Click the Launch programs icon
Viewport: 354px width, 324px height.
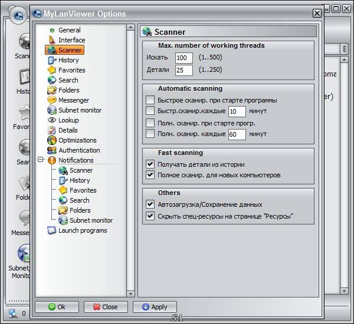click(52, 230)
